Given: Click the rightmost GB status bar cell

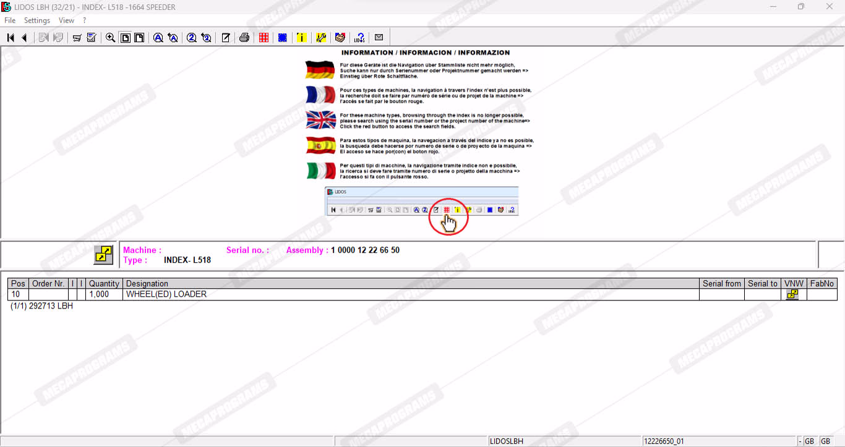Looking at the screenshot, I should (x=826, y=441).
